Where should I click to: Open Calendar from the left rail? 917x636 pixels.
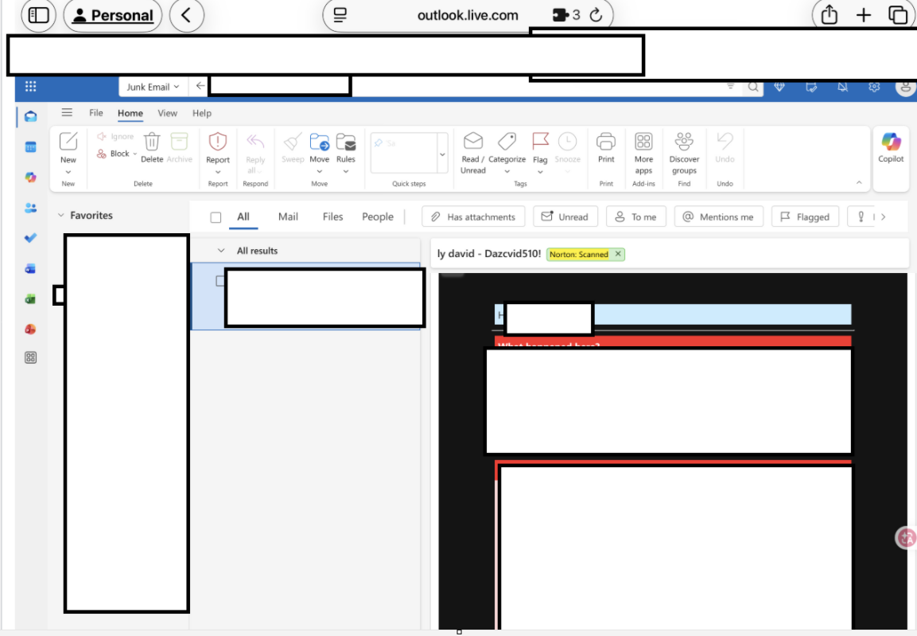(x=30, y=146)
